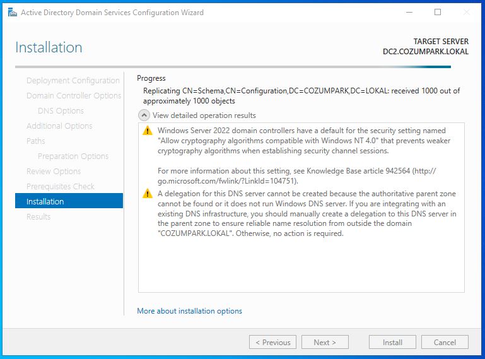Open the Additional Options step
Screen dimensions: 485x359
59,126
